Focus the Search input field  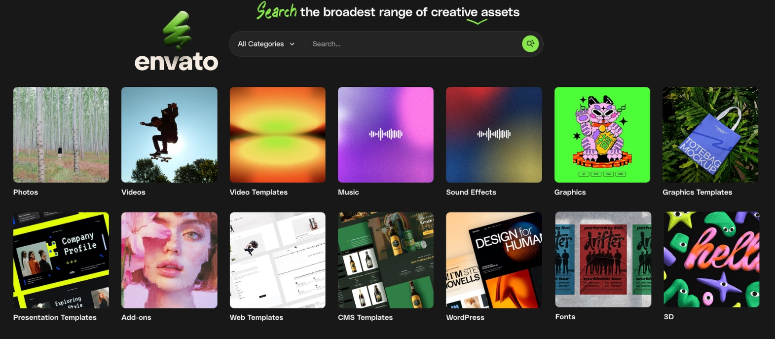pyautogui.click(x=413, y=44)
